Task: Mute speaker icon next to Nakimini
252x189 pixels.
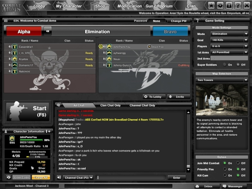Action: tap(10, 71)
